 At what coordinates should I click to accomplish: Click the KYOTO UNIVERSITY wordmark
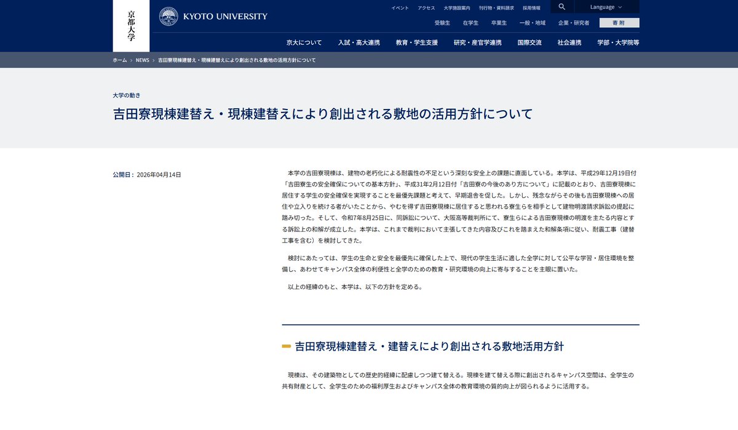click(225, 17)
